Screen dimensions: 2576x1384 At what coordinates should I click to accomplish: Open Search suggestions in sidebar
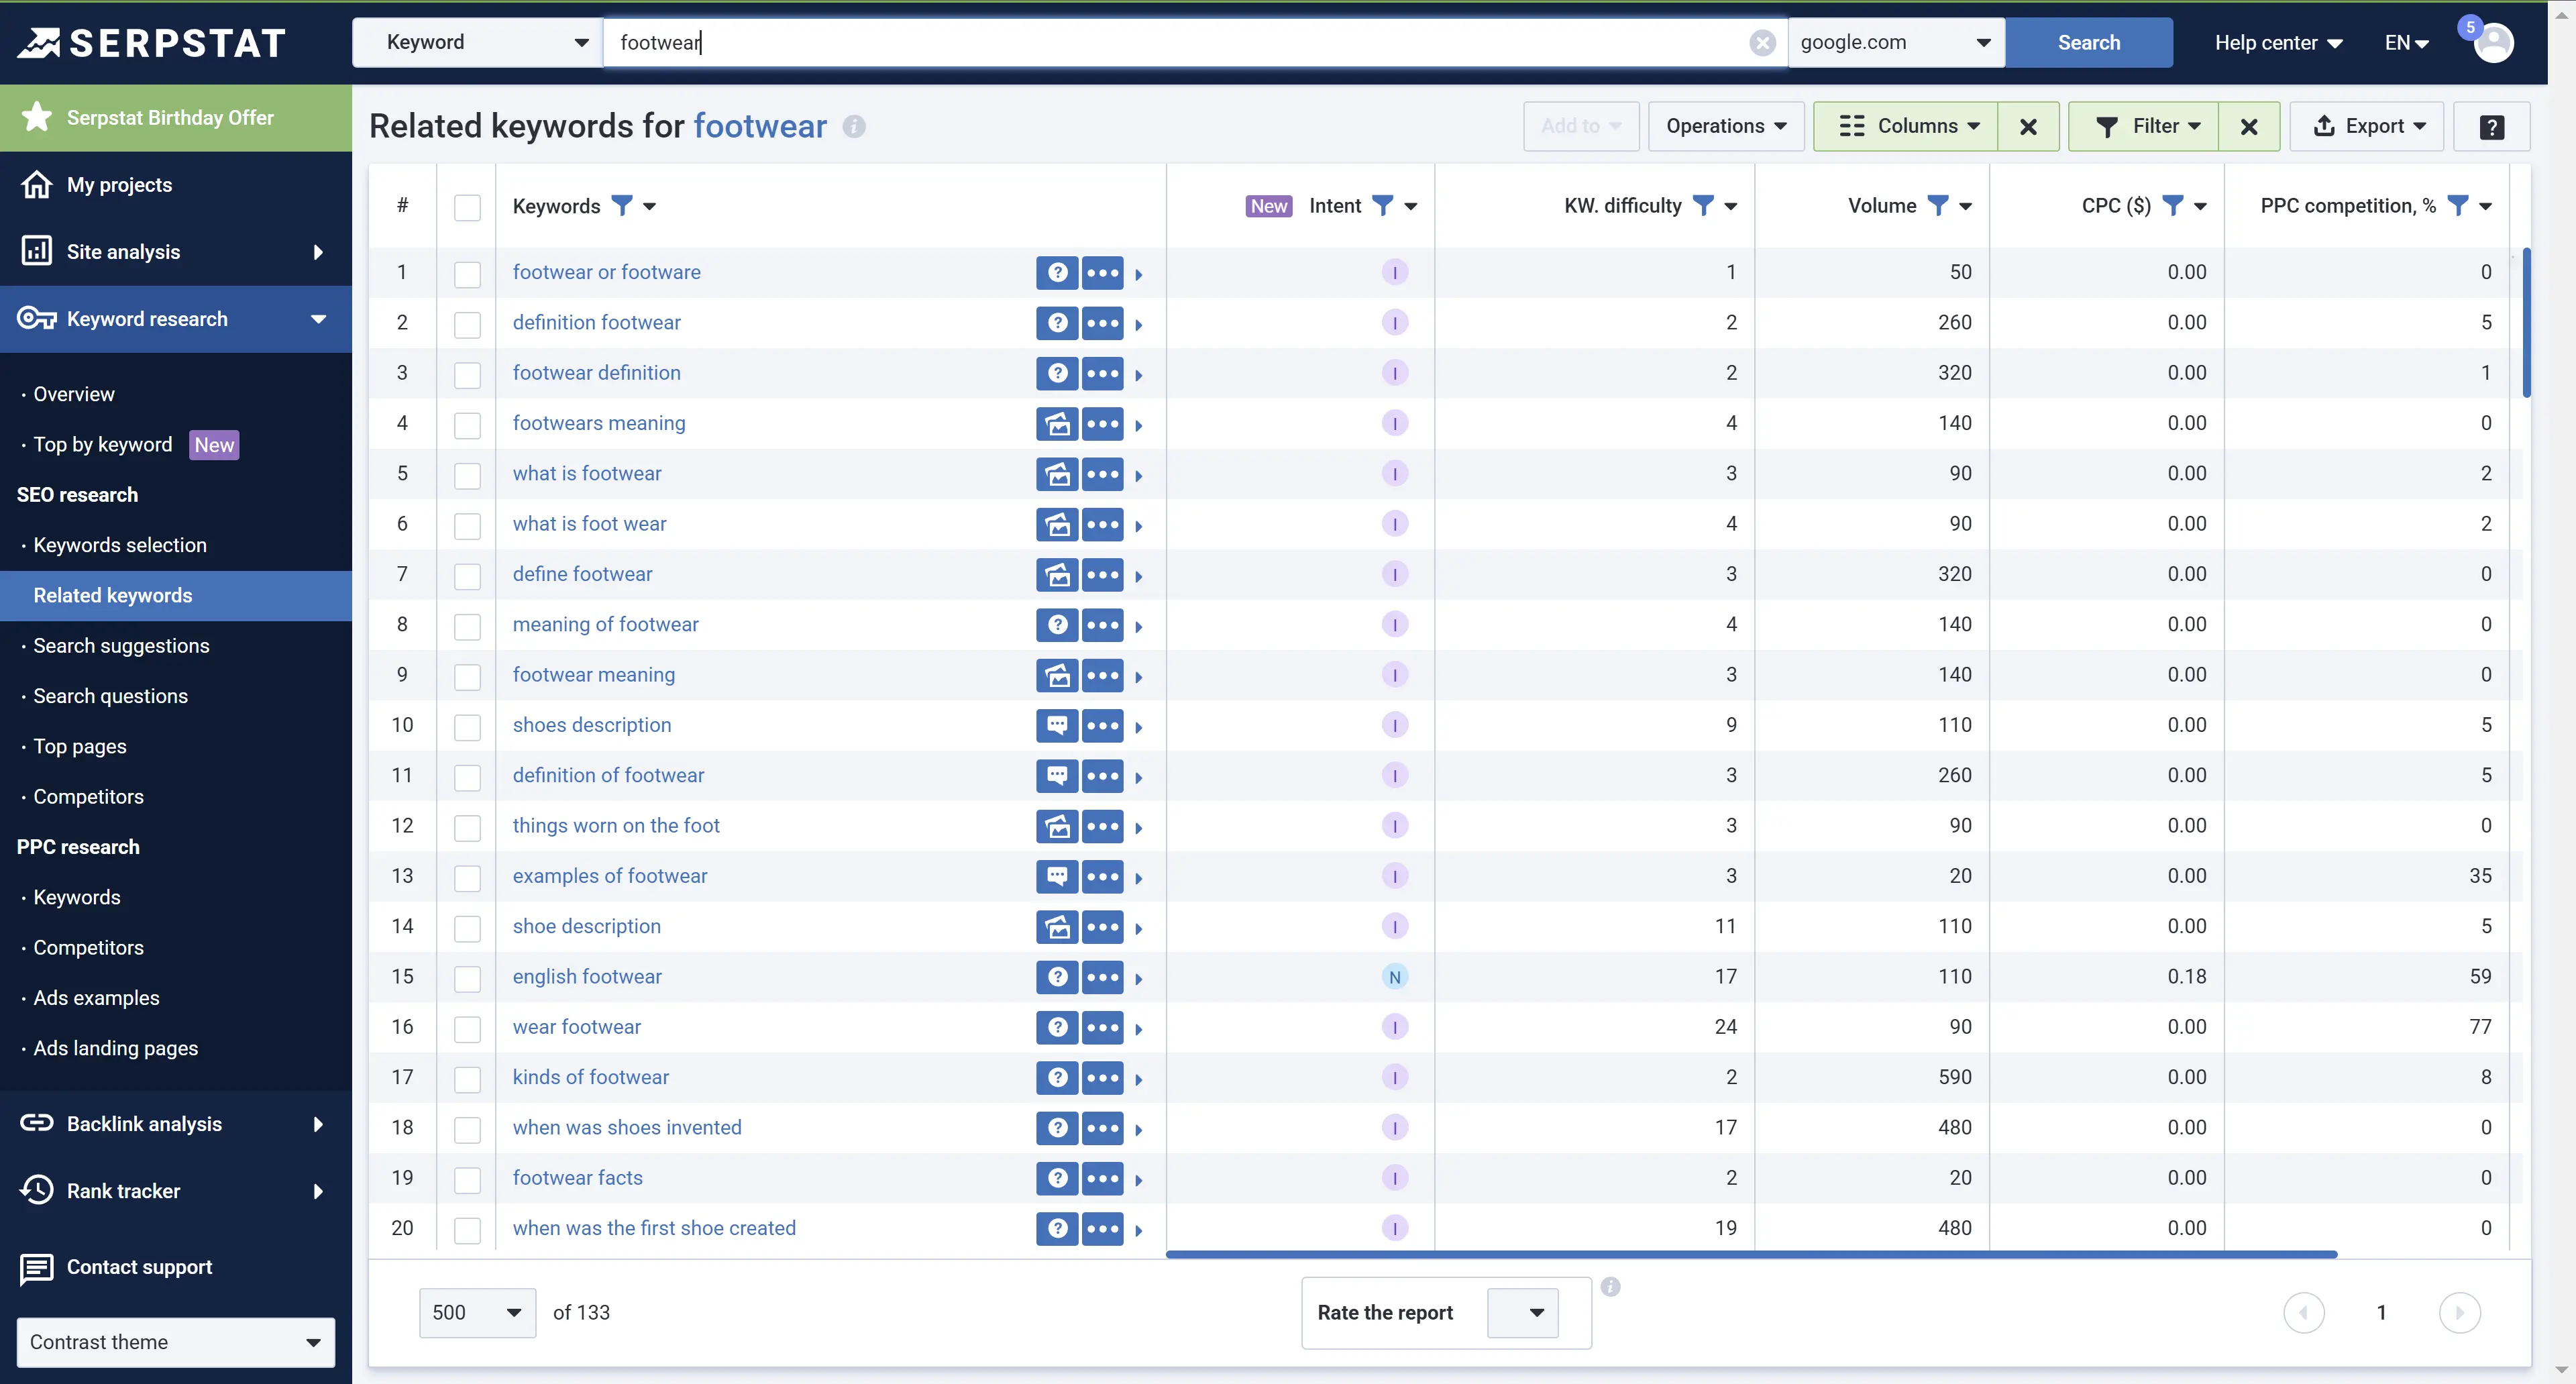121,646
